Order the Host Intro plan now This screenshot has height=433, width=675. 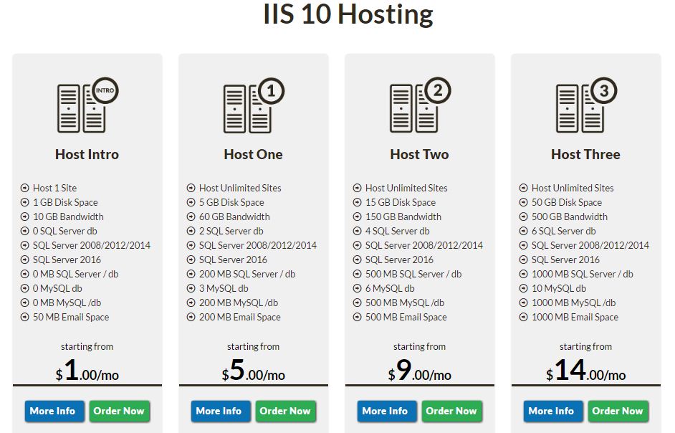pos(119,411)
